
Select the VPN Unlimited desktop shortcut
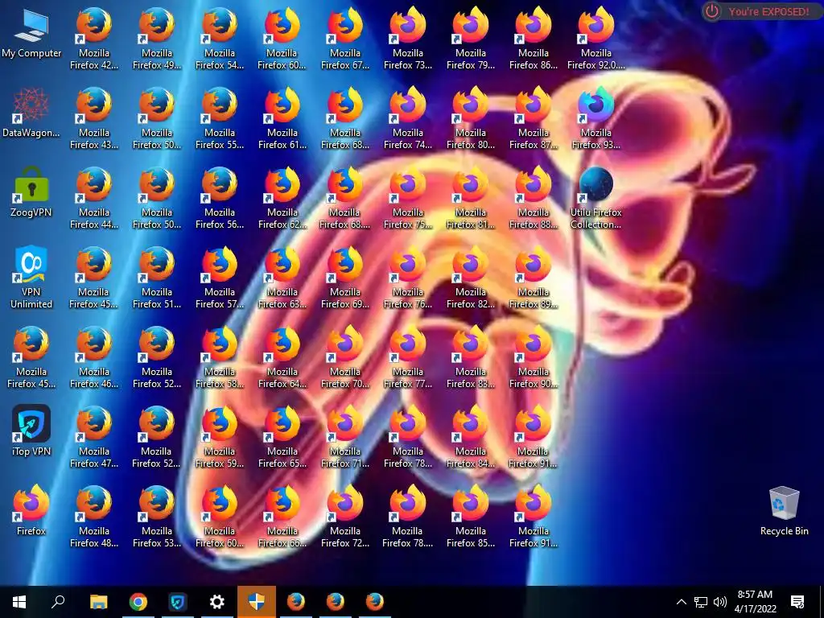pyautogui.click(x=31, y=277)
